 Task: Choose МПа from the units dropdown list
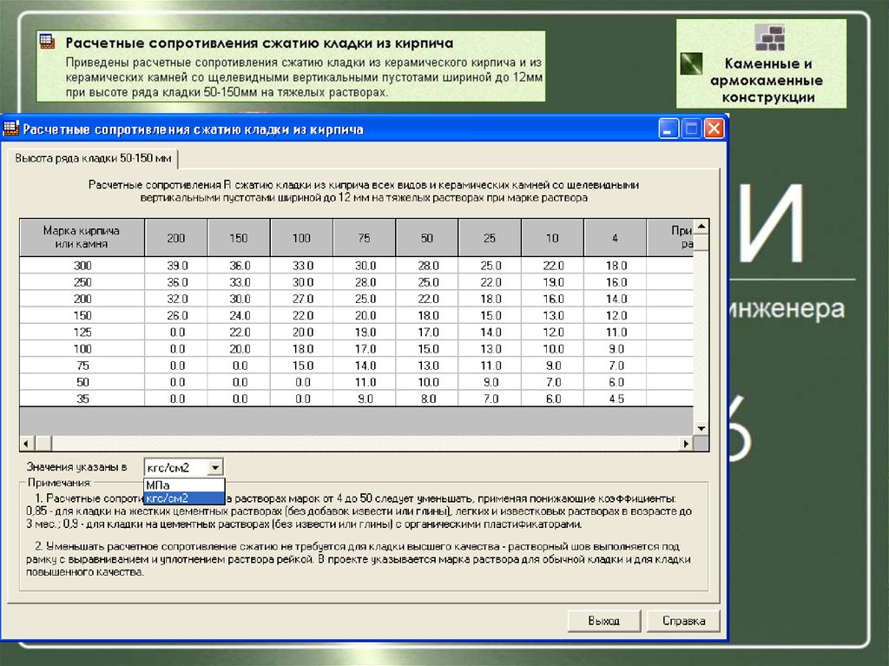[x=184, y=485]
